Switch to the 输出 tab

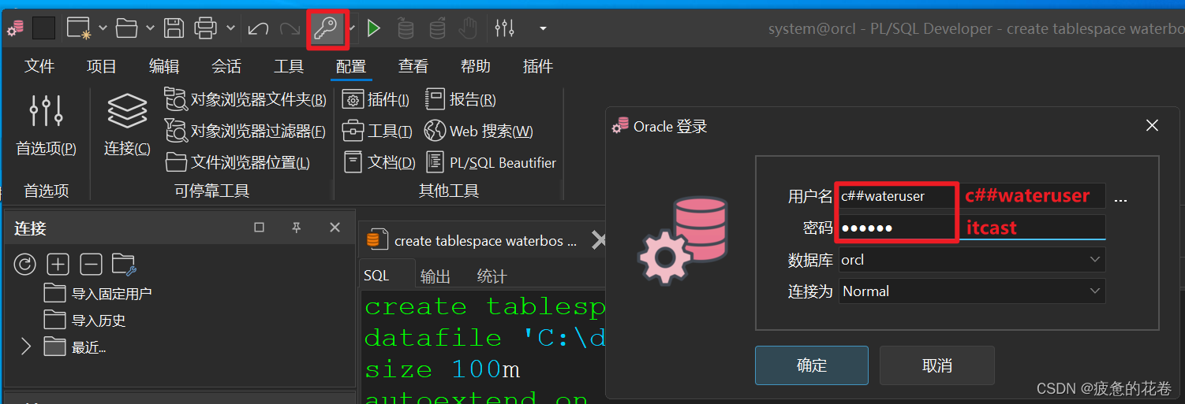[435, 276]
